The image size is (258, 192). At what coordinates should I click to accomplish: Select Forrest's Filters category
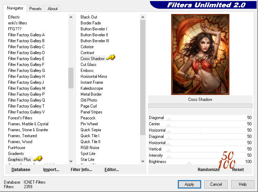pyautogui.click(x=20, y=118)
